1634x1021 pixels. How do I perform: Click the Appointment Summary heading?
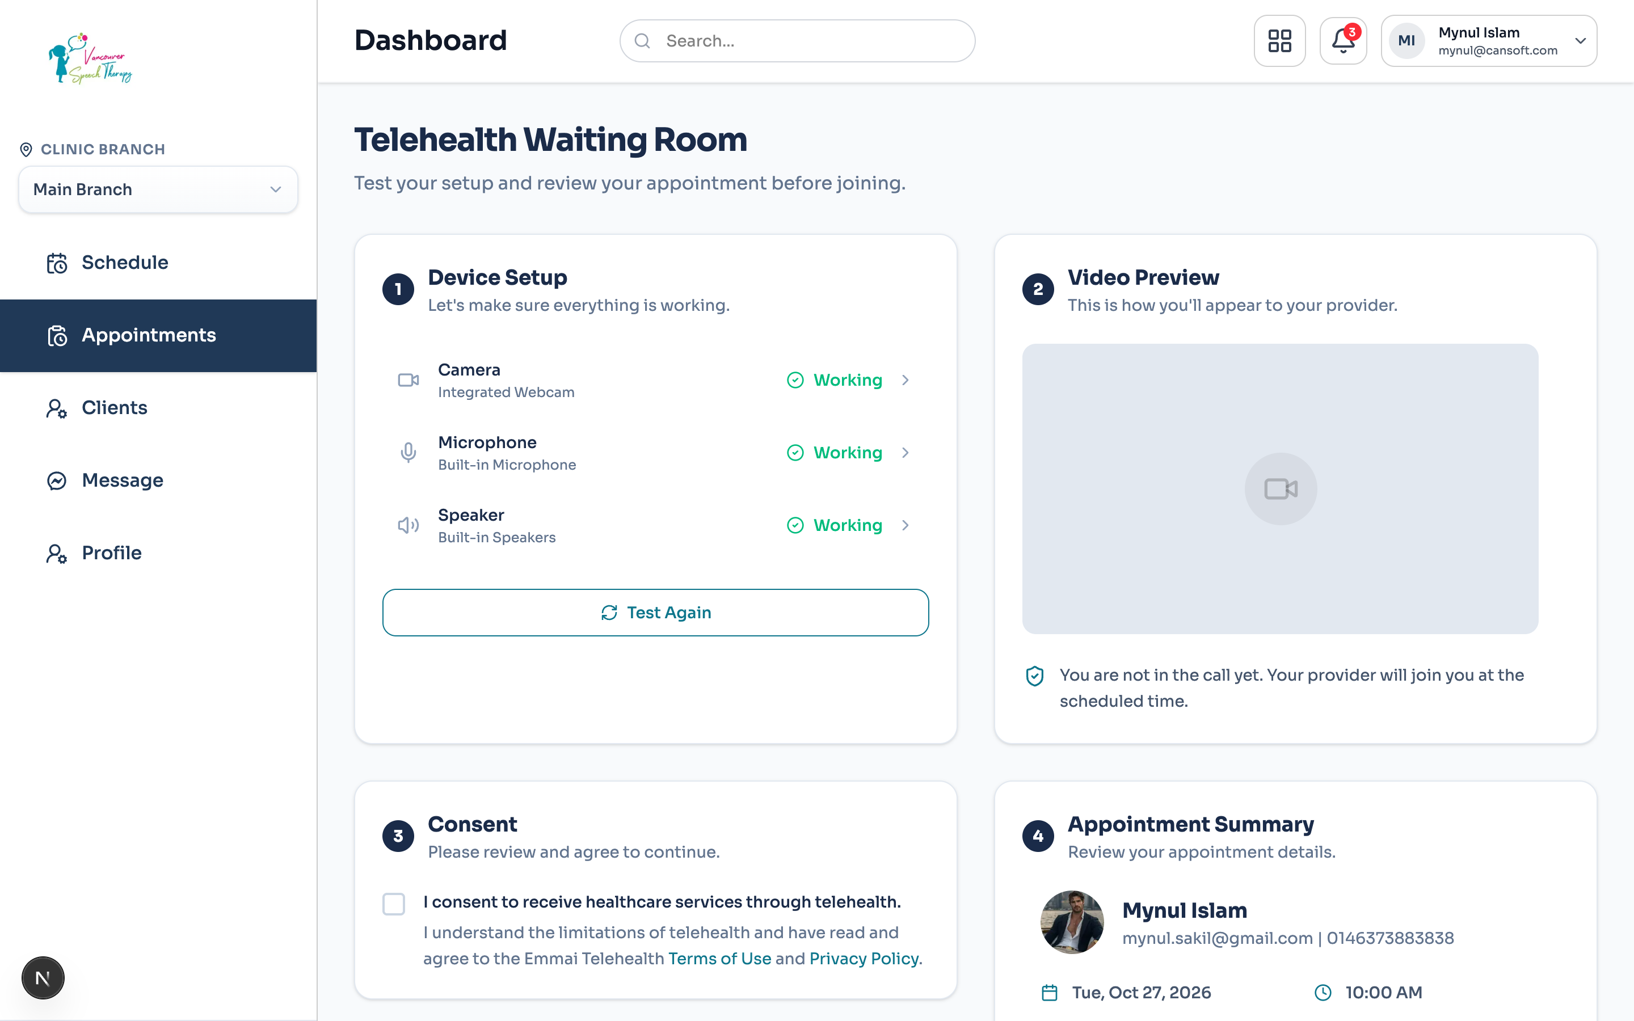coord(1190,825)
